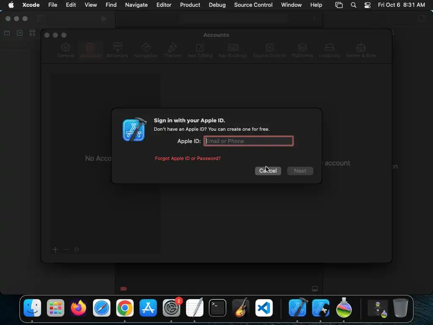This screenshot has width=433, height=325.
Task: Open the Xcode menu
Action: (31, 5)
